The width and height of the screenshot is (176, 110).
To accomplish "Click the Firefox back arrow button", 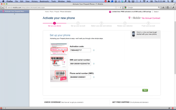I will 3,8.
